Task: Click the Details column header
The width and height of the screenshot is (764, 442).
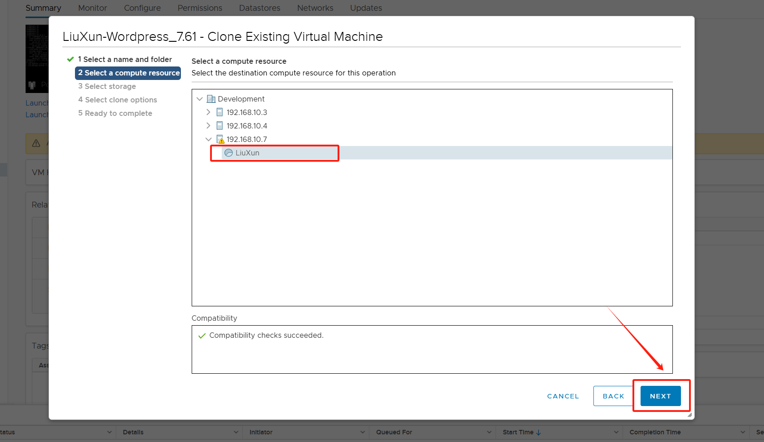Action: [x=133, y=432]
